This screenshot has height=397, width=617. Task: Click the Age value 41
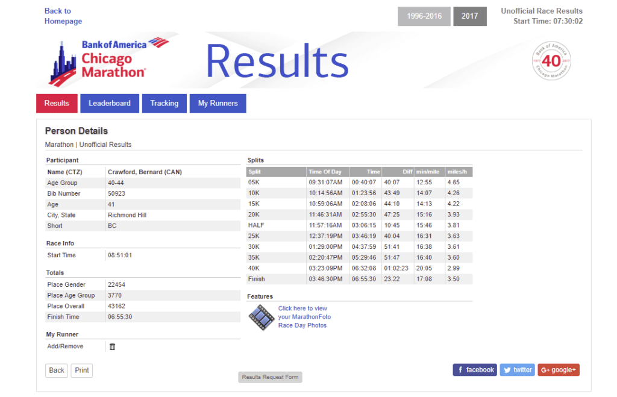(x=111, y=205)
